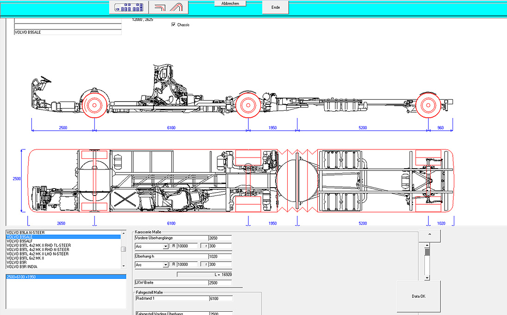Click the 5200 dimension in side view

click(363, 128)
